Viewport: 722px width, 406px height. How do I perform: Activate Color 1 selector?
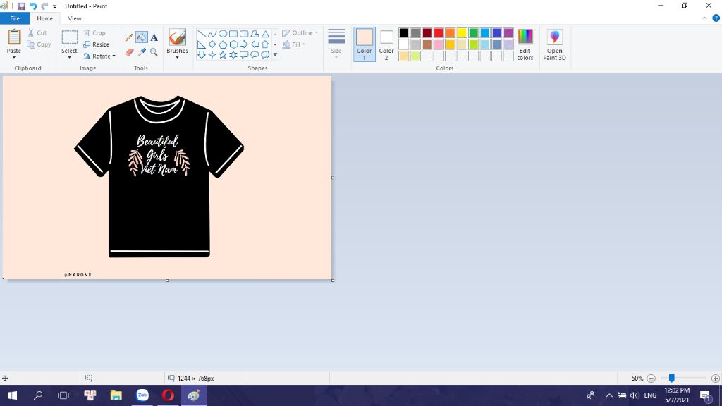click(365, 44)
